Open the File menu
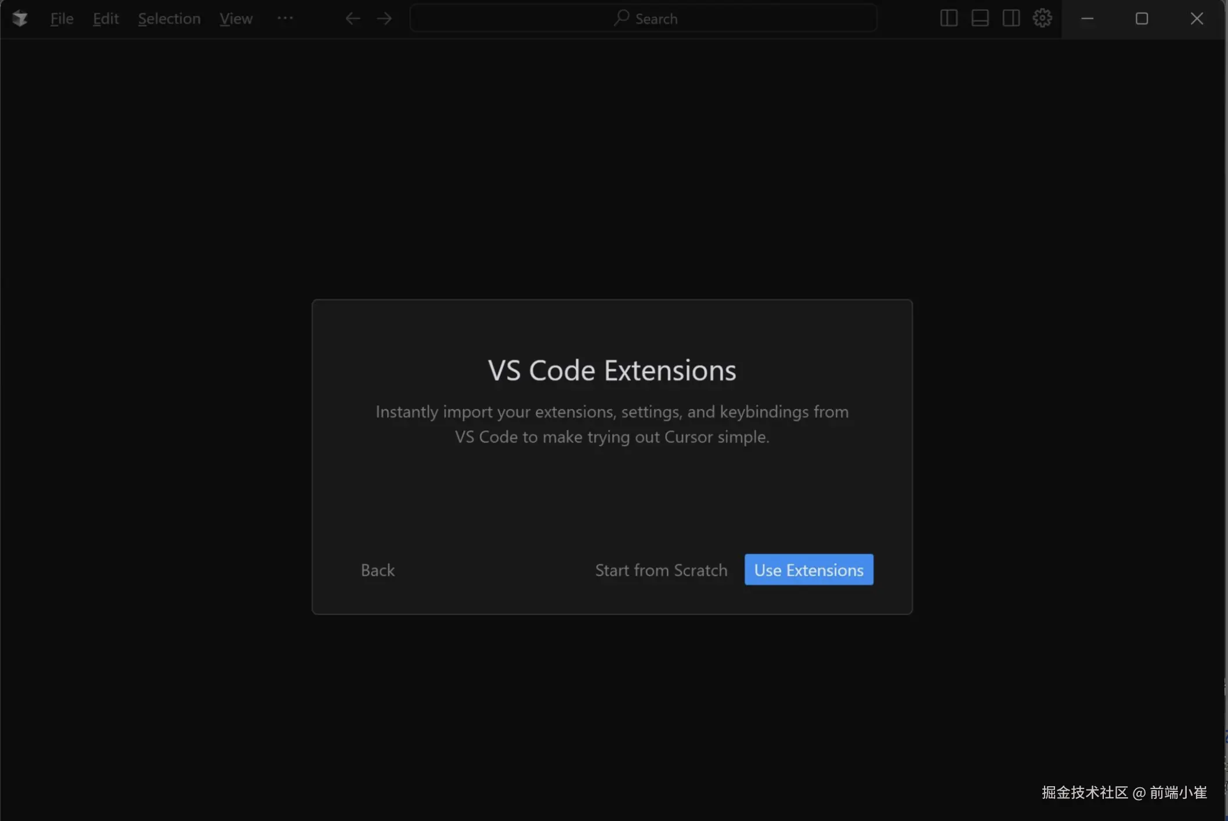The height and width of the screenshot is (821, 1228). (62, 19)
